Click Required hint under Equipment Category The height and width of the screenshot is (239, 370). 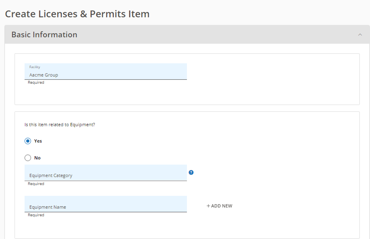click(x=36, y=184)
